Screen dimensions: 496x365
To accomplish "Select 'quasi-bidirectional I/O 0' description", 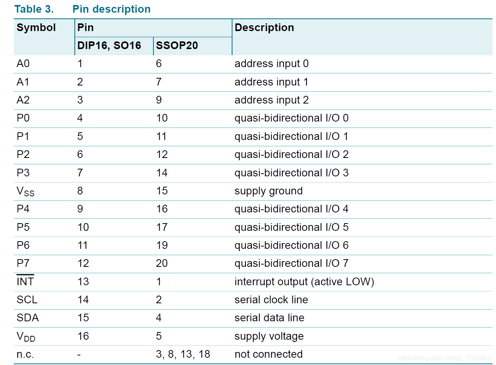I will (x=292, y=118).
